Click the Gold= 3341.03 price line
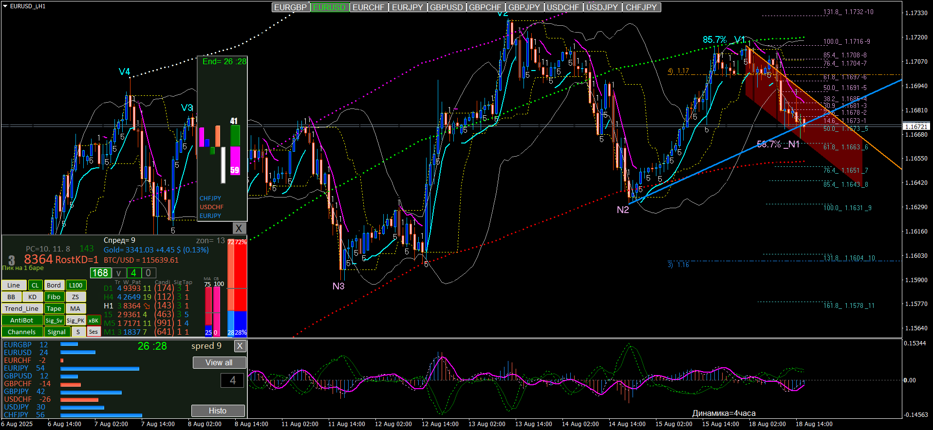Viewport: 933px width, 430px height. click(x=156, y=250)
